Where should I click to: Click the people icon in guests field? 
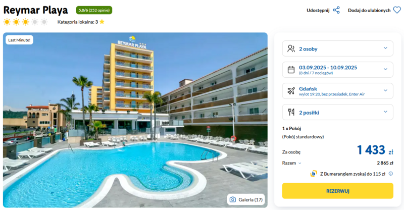click(291, 48)
